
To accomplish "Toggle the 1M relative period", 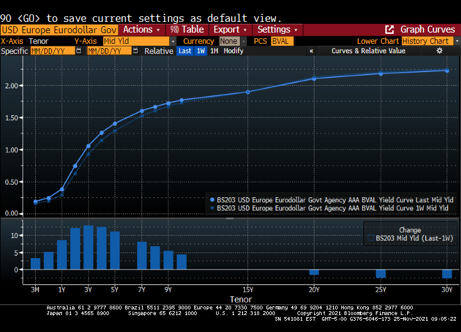I will (x=214, y=51).
